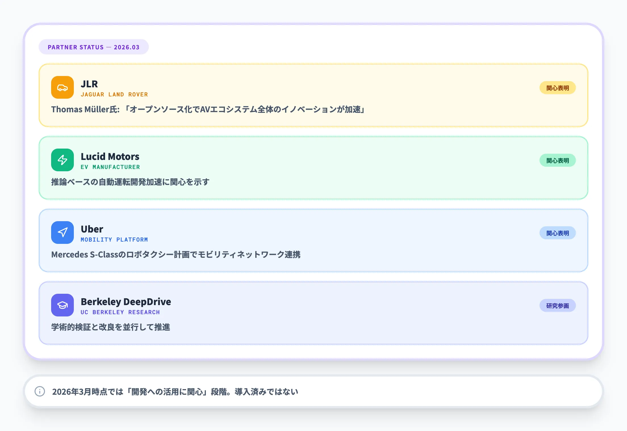Click the EV MANUFACTURER subtitle text
Viewport: 627px width, 431px height.
pos(110,167)
